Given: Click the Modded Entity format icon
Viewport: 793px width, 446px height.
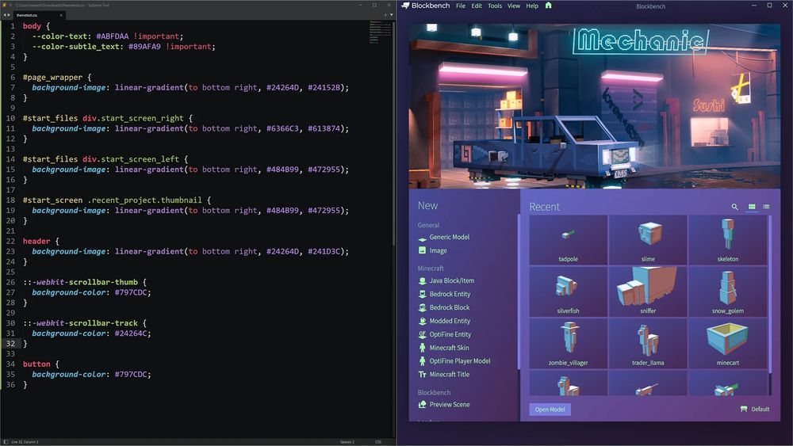Looking at the screenshot, I should (x=423, y=321).
